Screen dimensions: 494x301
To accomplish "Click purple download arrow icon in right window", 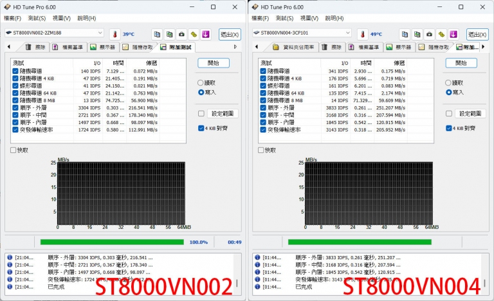I will pos(453,34).
